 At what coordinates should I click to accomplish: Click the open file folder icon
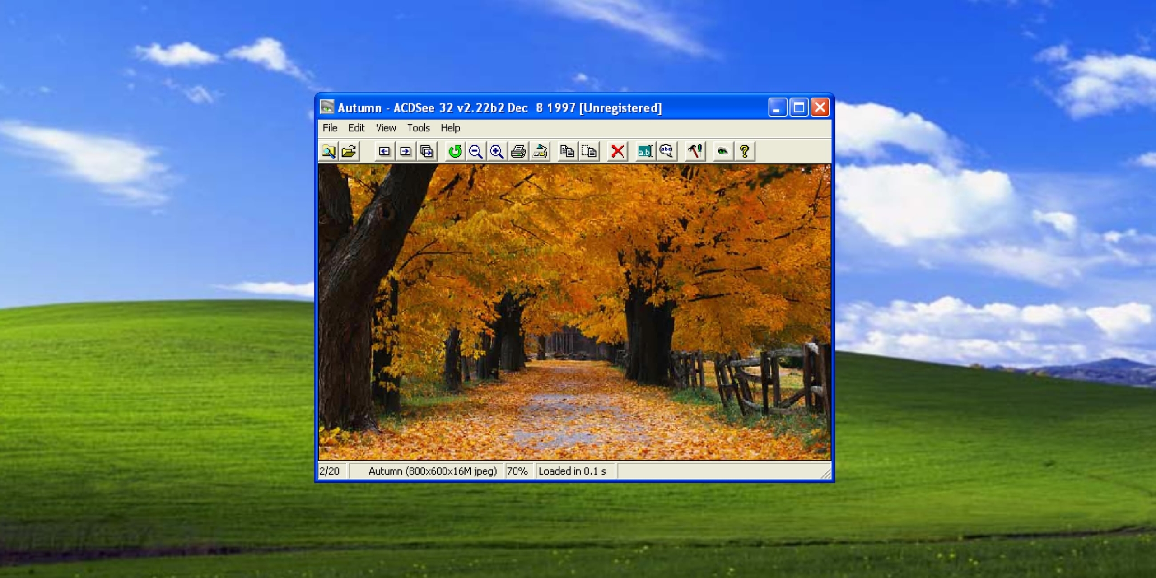pos(349,151)
